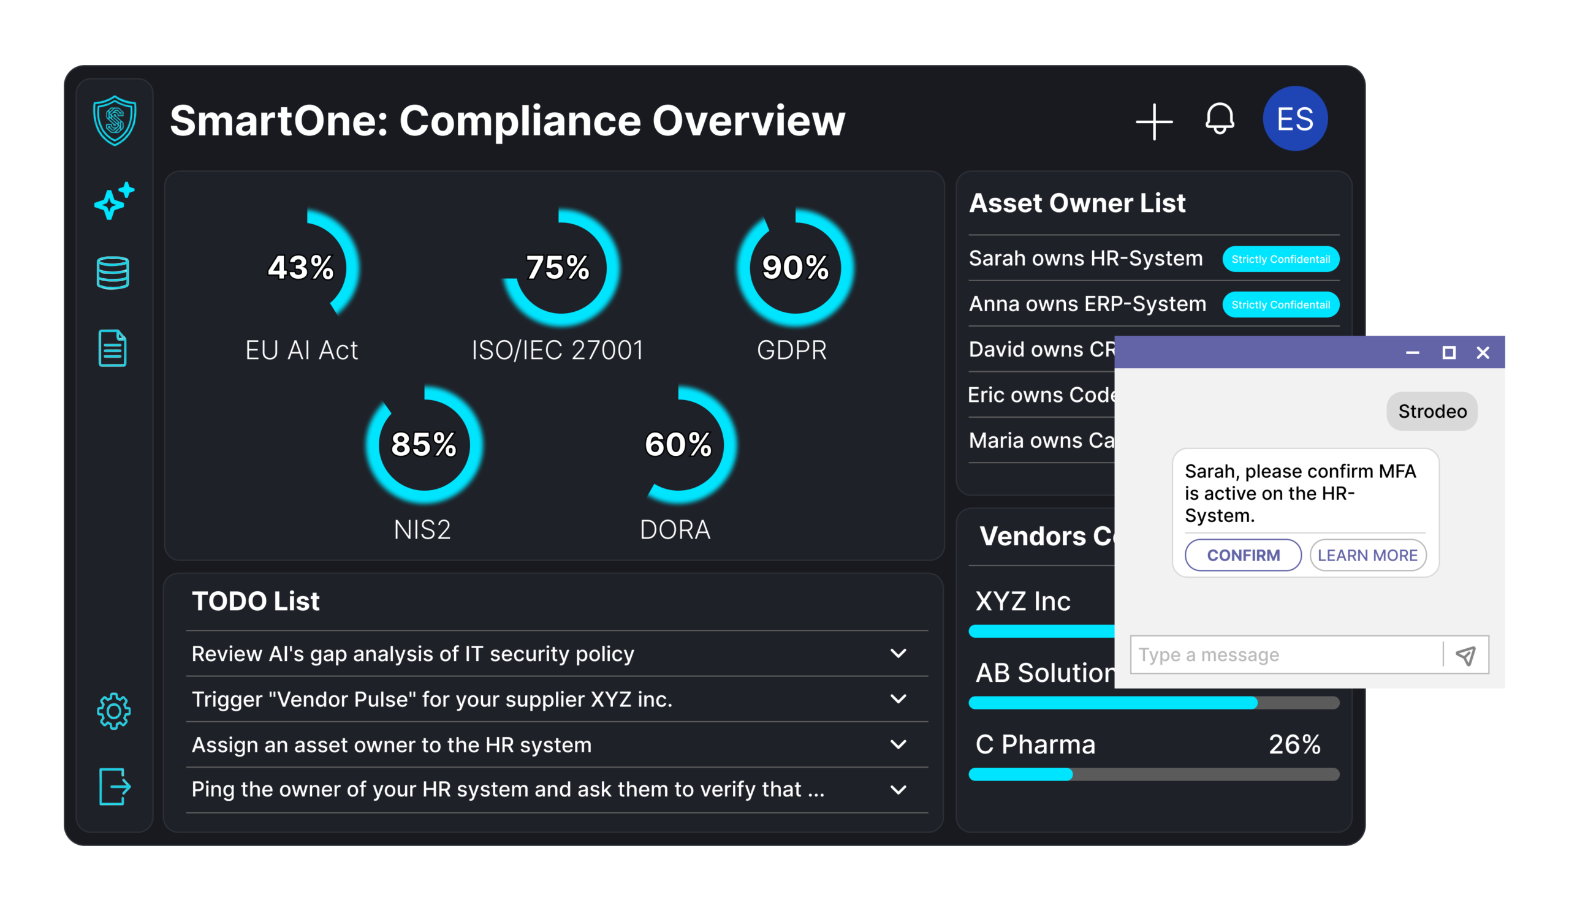Expand the Vendor Pulse TODO item
1569x911 pixels.
pyautogui.click(x=898, y=699)
